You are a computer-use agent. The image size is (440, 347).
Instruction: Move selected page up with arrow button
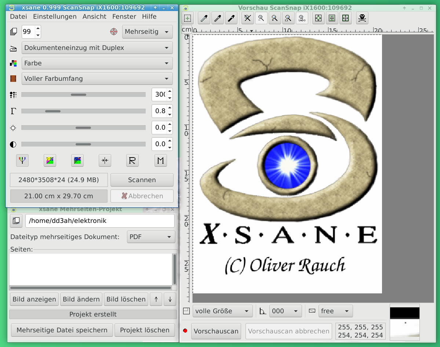(156, 299)
